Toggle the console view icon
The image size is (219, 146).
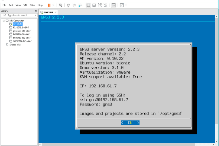tap(114, 5)
